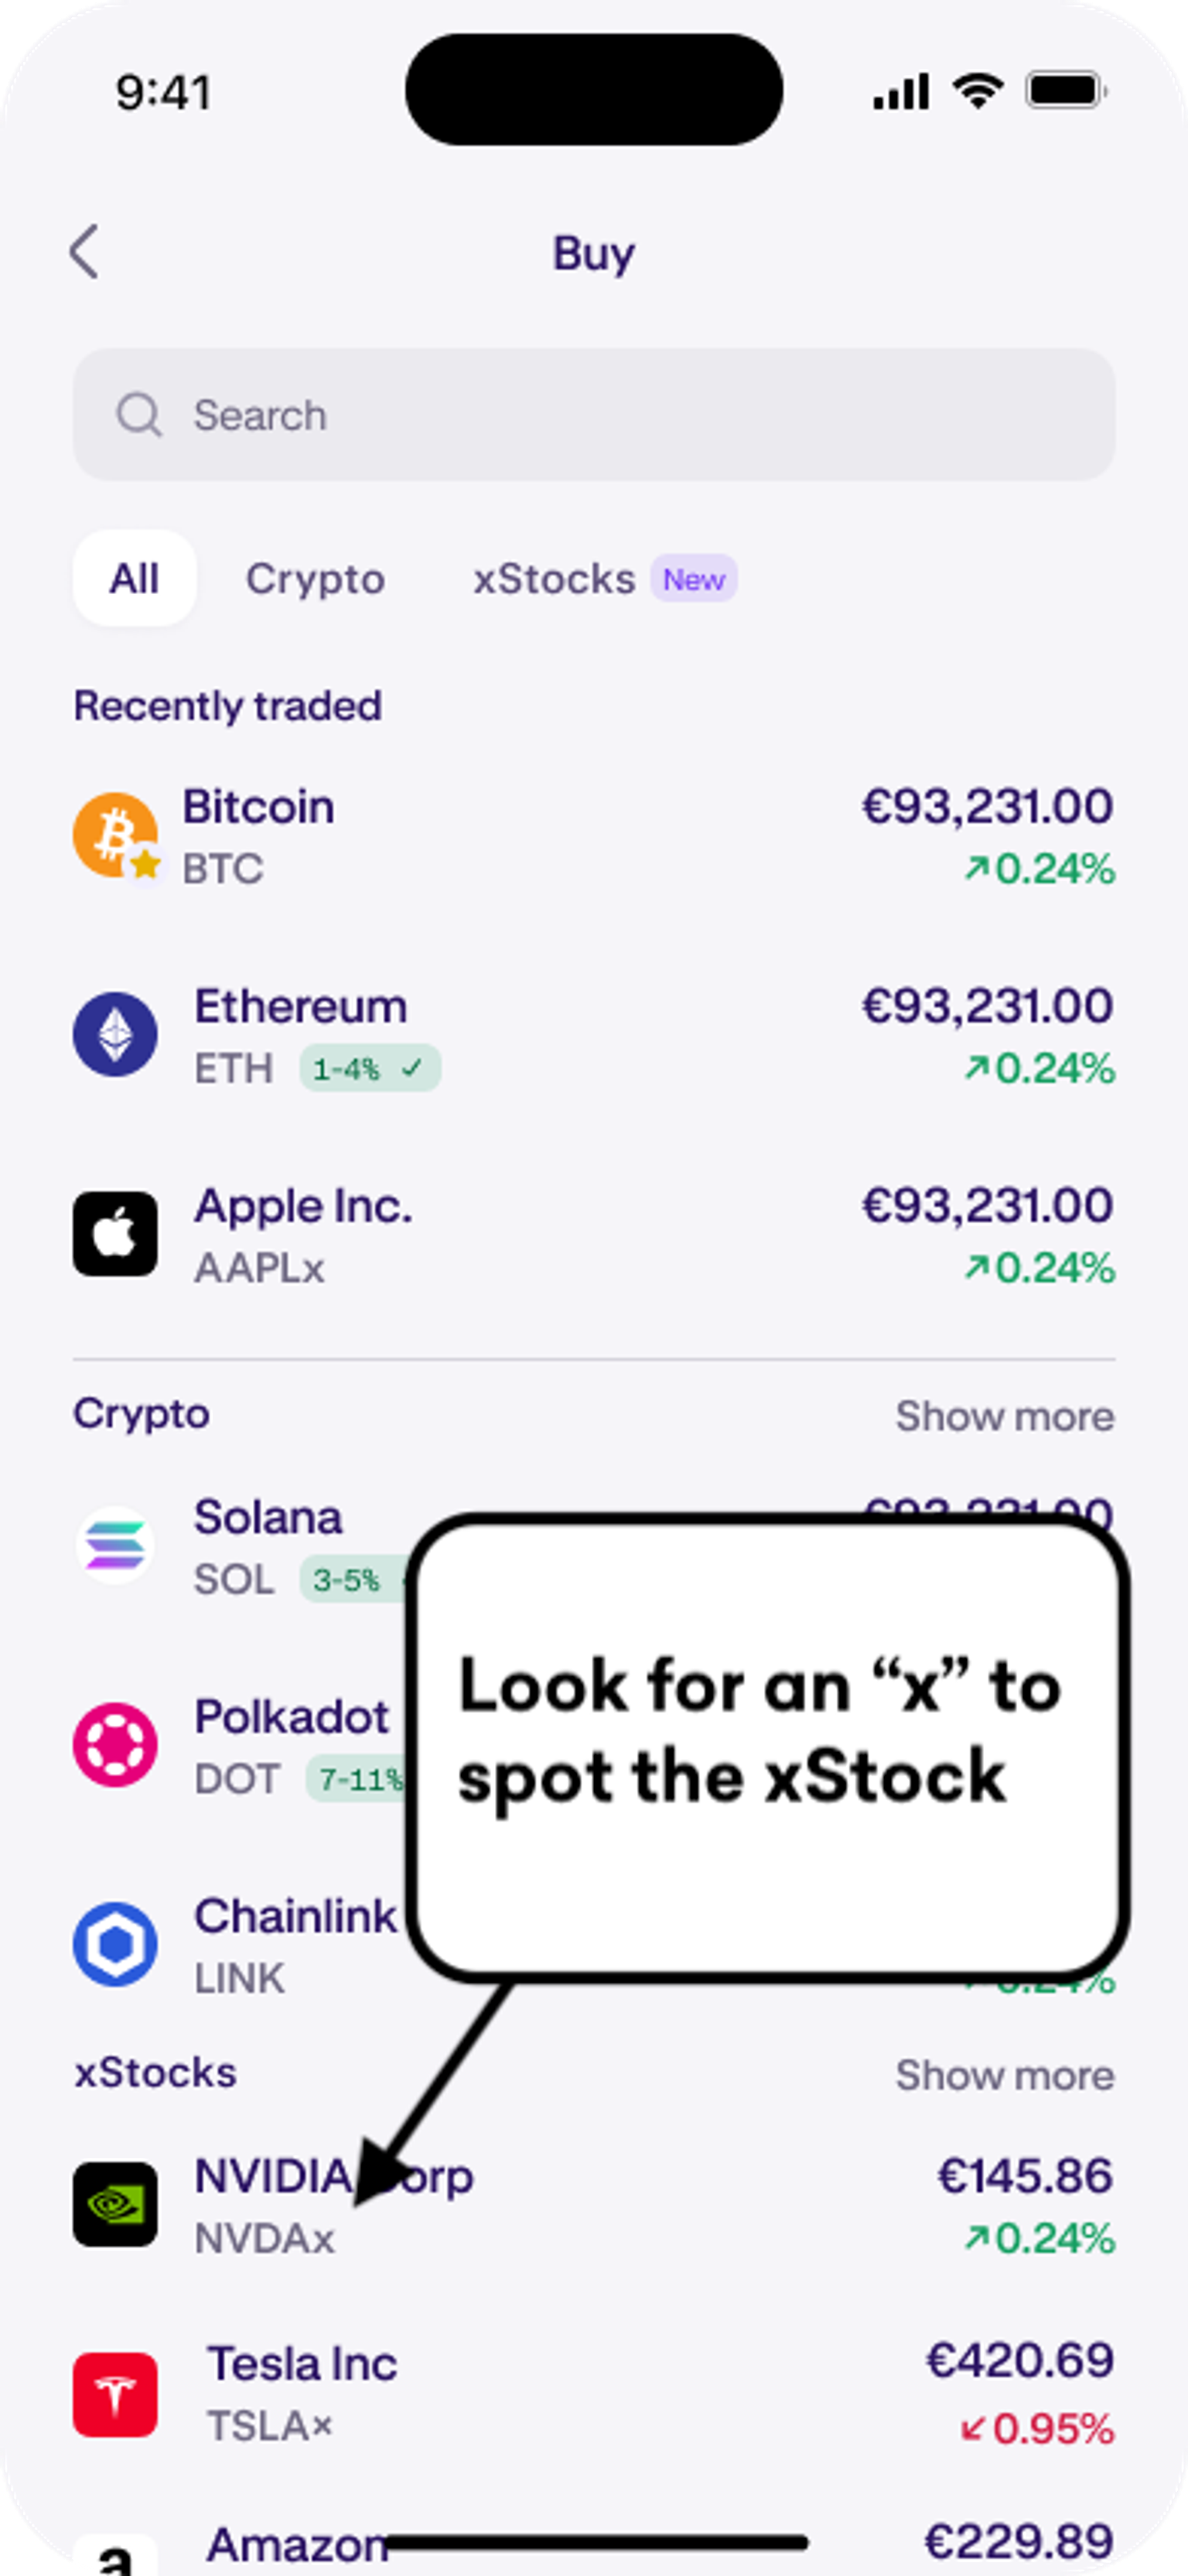Image resolution: width=1188 pixels, height=2576 pixels.
Task: Tap the Apple logo icon
Action: click(x=115, y=1234)
